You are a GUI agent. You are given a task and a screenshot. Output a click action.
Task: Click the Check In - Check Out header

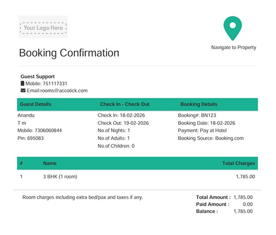(124, 104)
